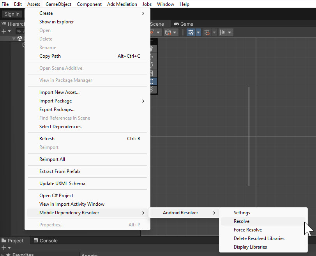Switch to the Console tab
The width and height of the screenshot is (316, 256).
(48, 240)
